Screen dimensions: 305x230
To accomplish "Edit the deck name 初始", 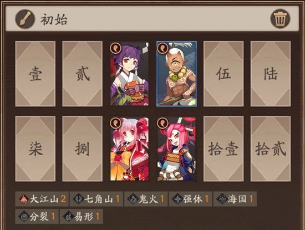I will (54, 19).
